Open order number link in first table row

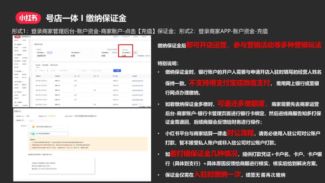point(138,81)
